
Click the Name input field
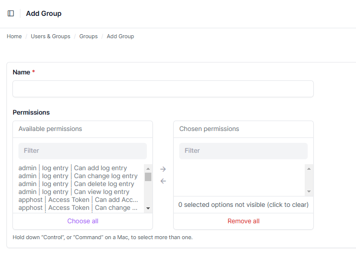[163, 89]
